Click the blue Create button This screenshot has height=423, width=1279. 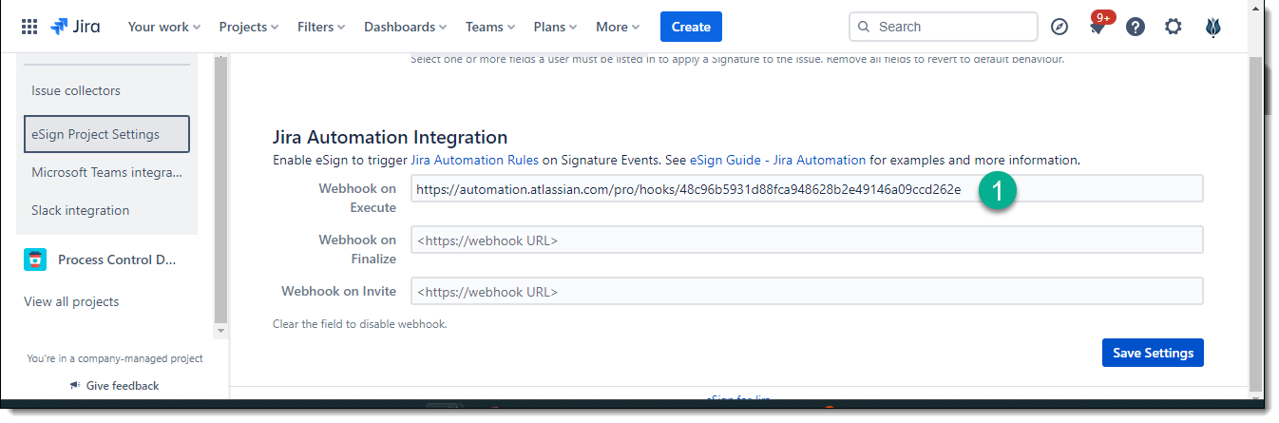tap(691, 27)
